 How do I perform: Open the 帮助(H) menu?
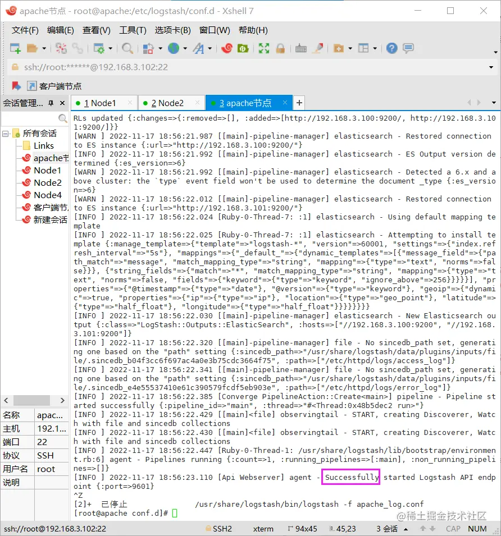click(253, 30)
